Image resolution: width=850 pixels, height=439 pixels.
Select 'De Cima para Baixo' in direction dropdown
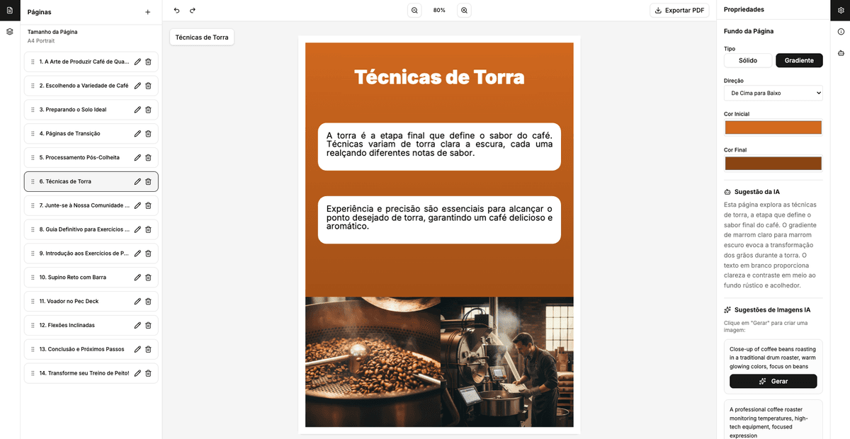(x=773, y=92)
